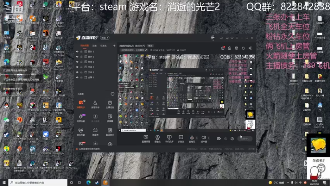
Task: Collapse the 工具箱 toolbox panel
Action: click(113, 94)
